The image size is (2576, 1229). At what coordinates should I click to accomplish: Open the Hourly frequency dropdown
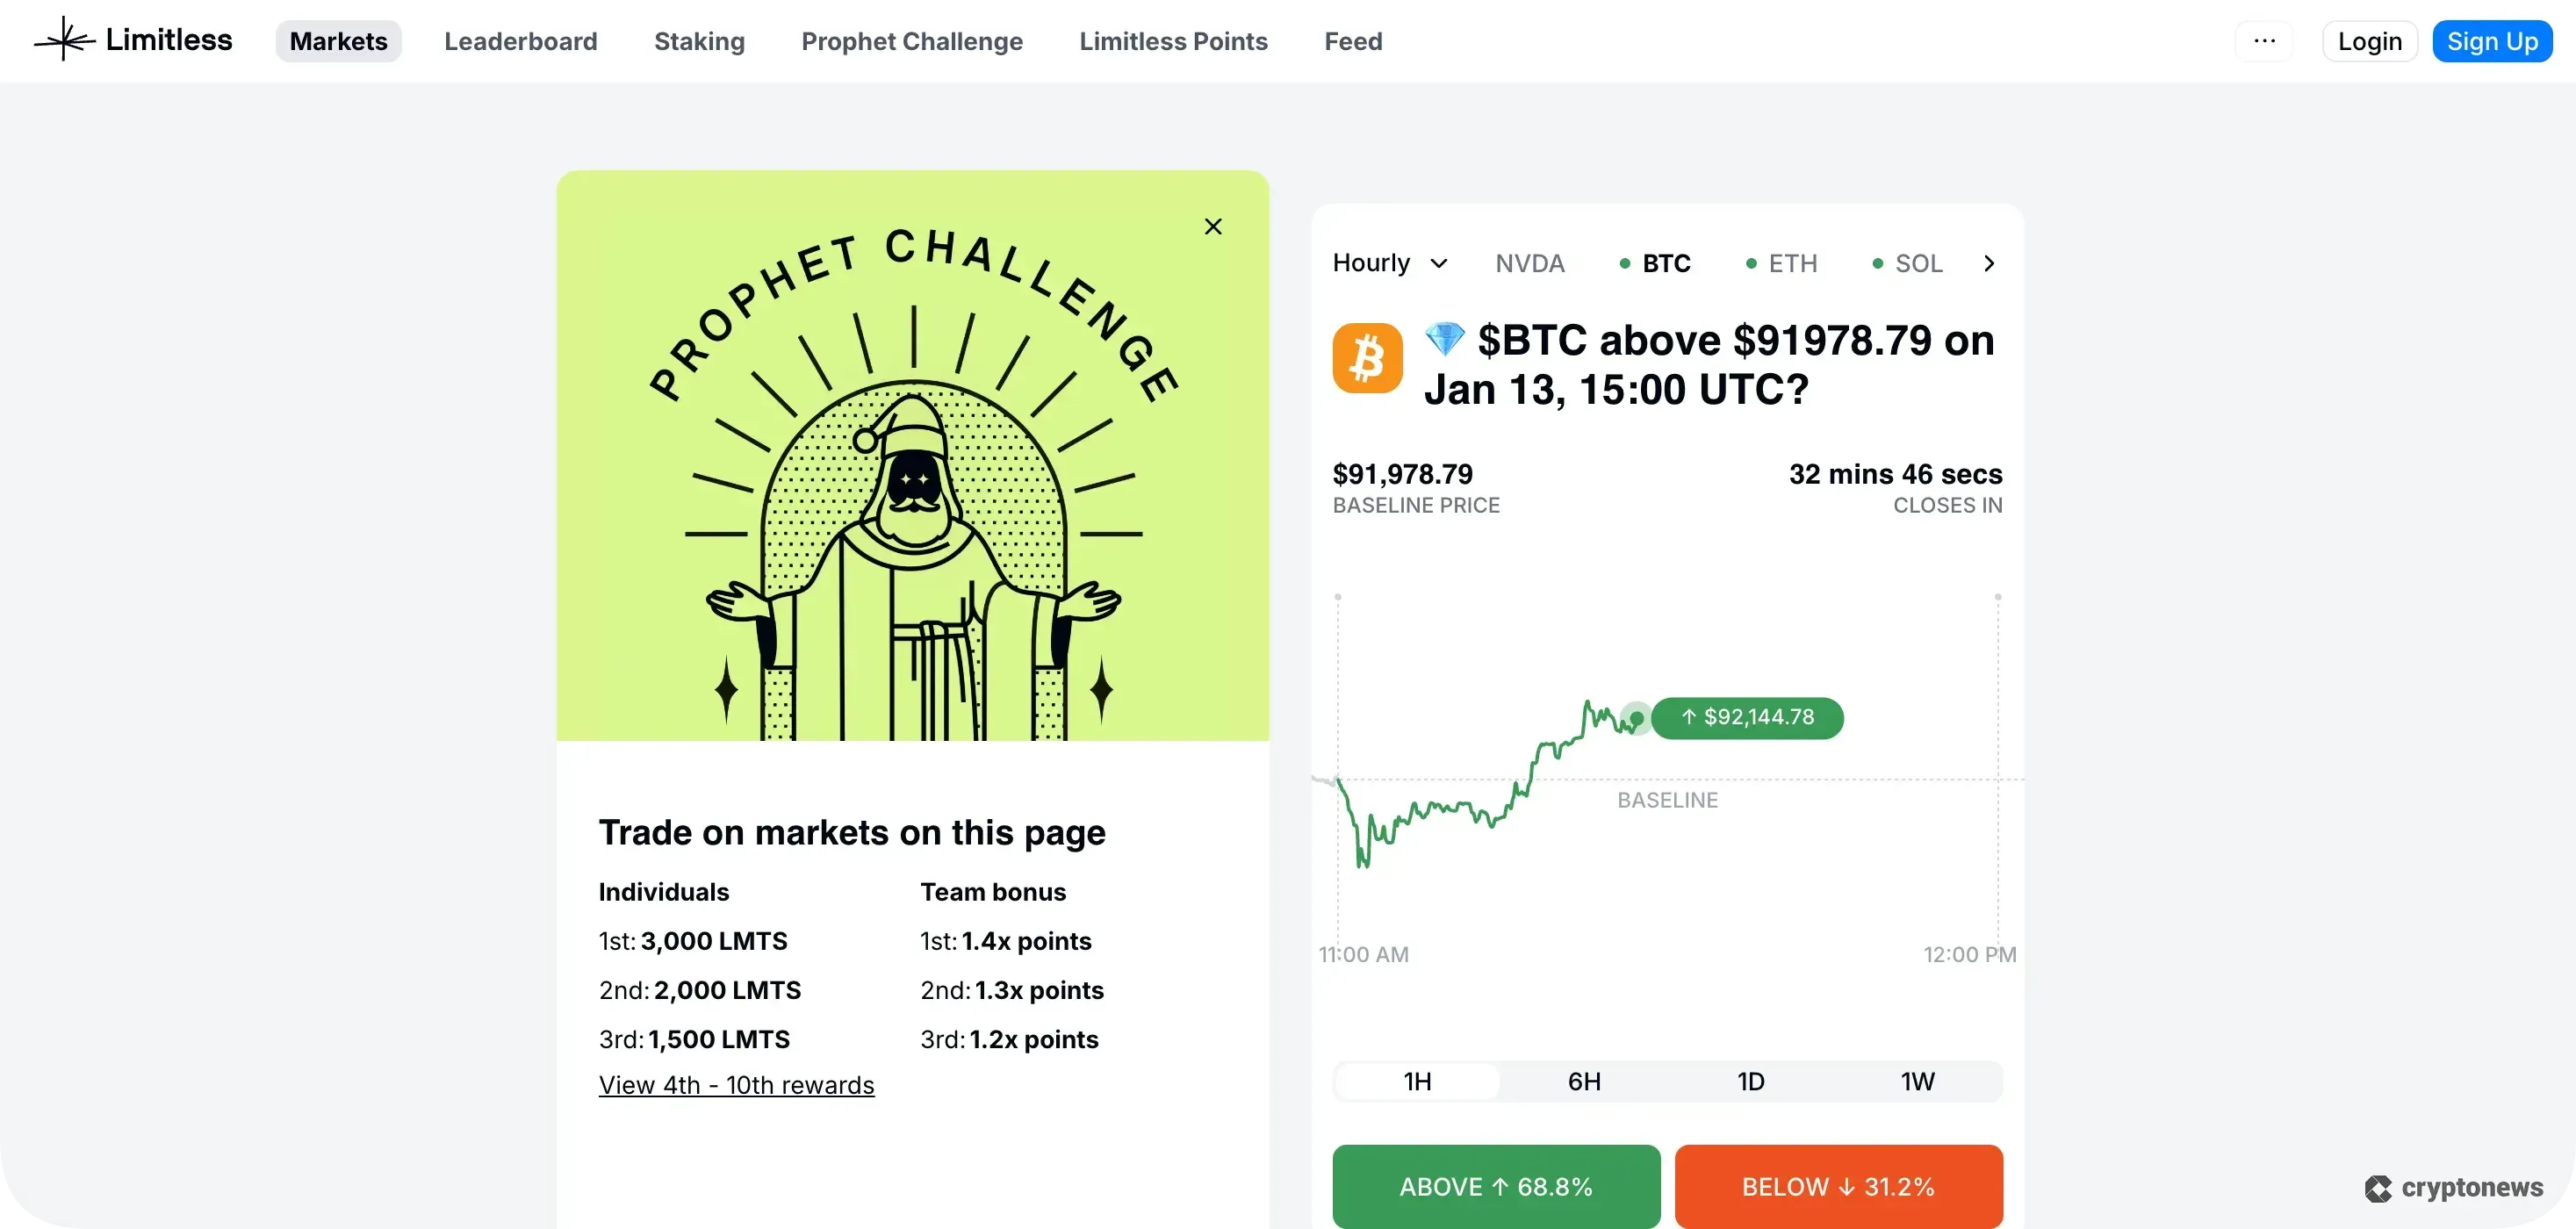point(1390,263)
